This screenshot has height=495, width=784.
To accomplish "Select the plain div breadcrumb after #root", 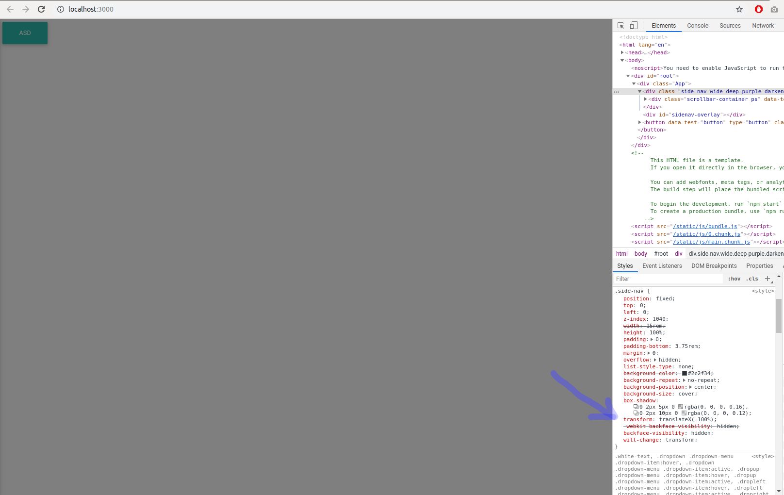I will tap(678, 253).
